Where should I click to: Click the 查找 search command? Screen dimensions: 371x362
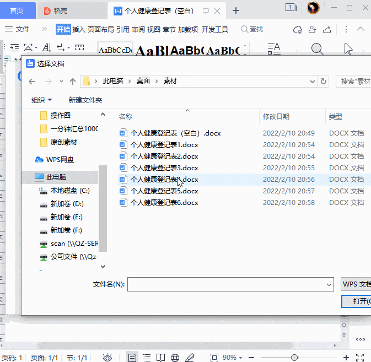[252, 29]
